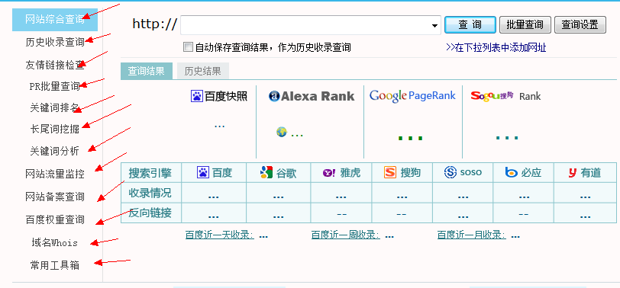Open the URL dropdown arrow
Viewport: 620px width, 288px height.
pos(434,26)
